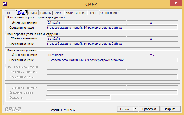Click the L1 data size field 24 кбайт

[86, 22]
